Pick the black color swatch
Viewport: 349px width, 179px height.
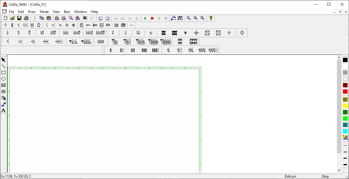click(x=345, y=60)
